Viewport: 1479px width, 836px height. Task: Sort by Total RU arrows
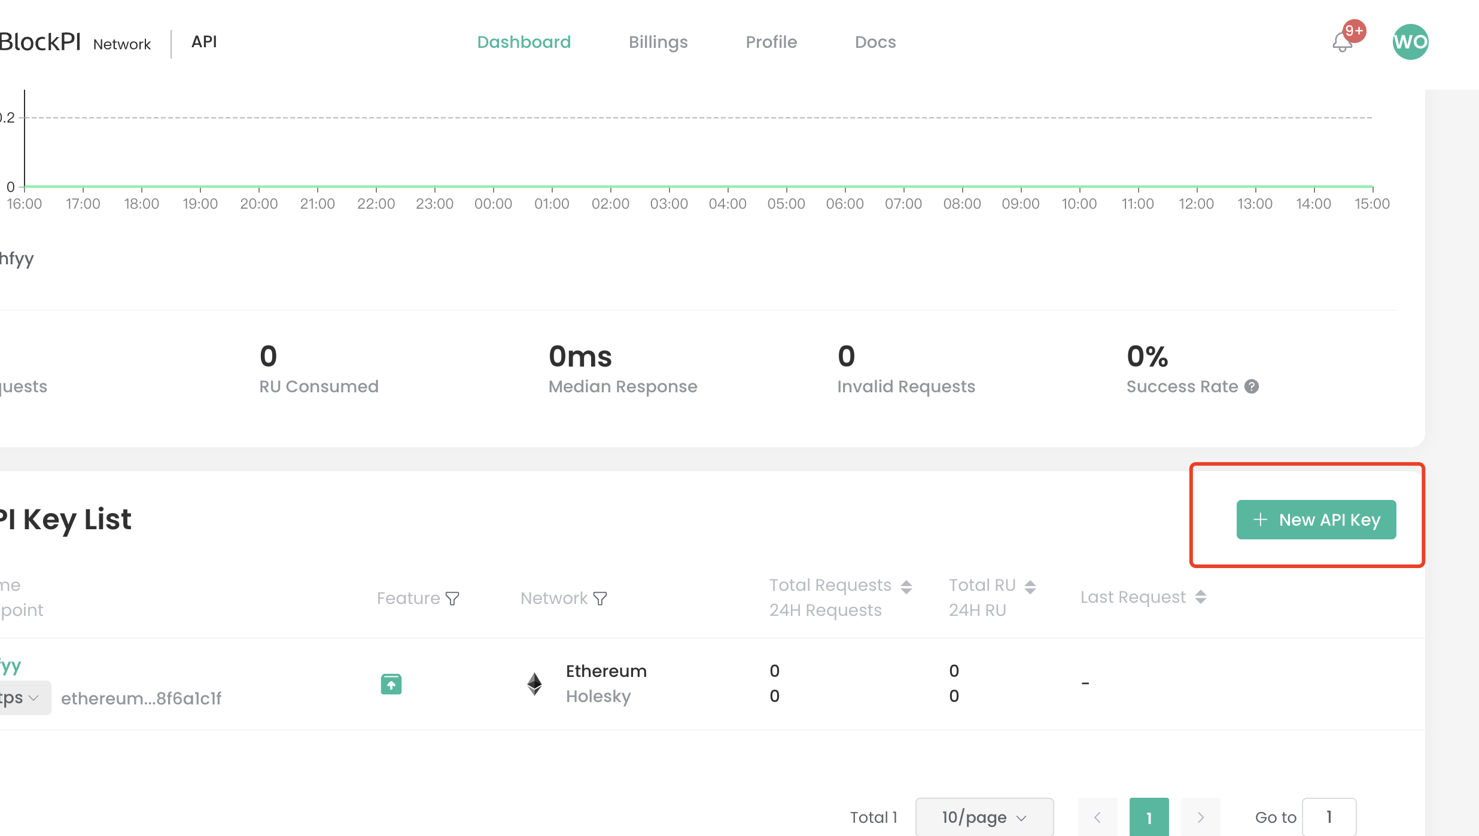[x=1030, y=587]
